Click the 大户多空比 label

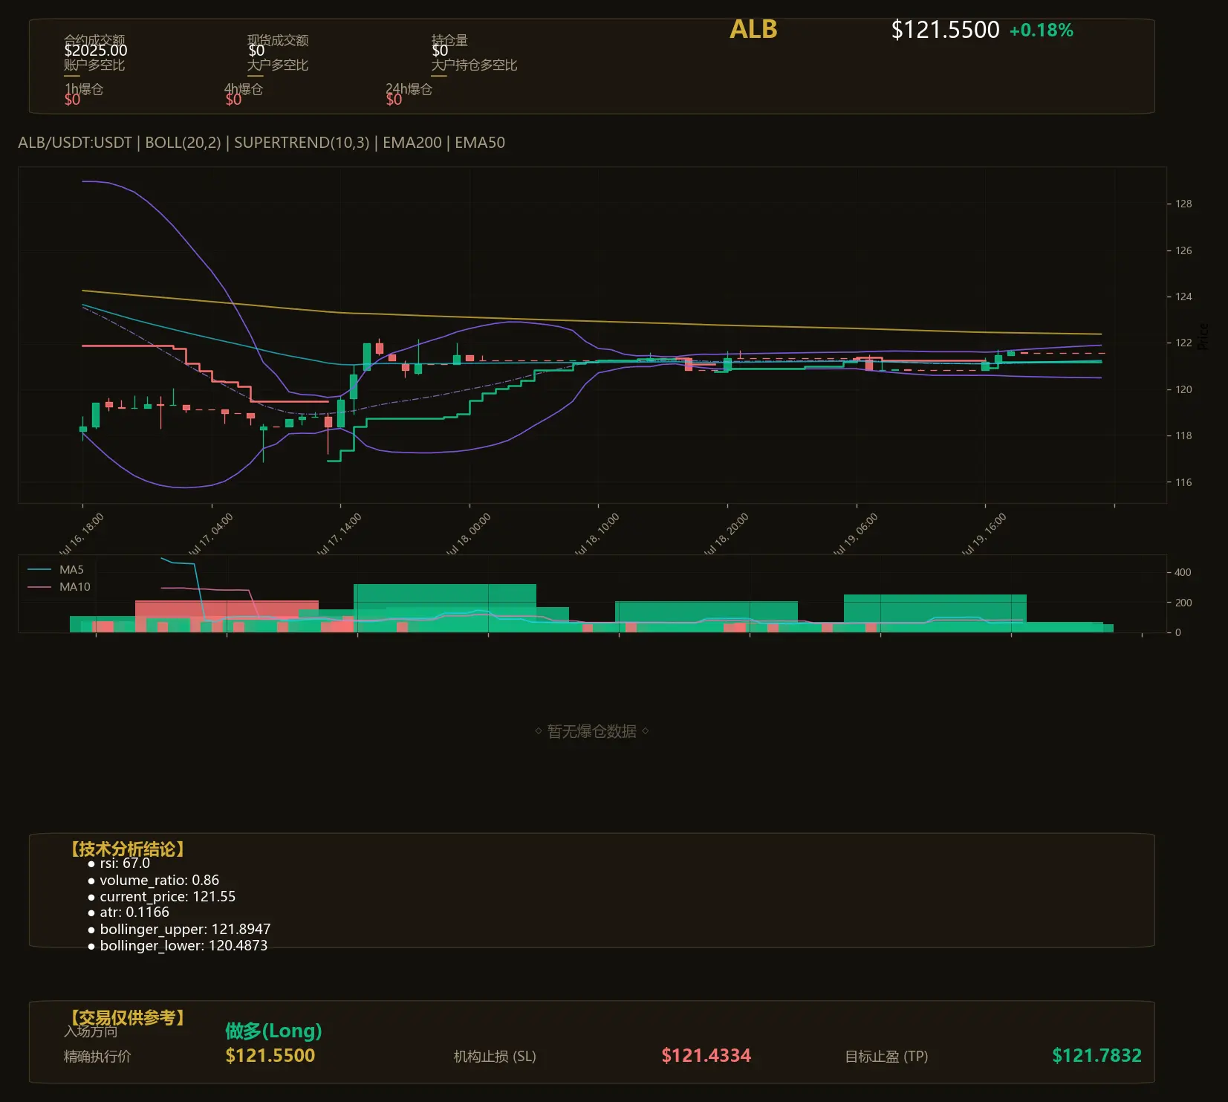coord(278,65)
